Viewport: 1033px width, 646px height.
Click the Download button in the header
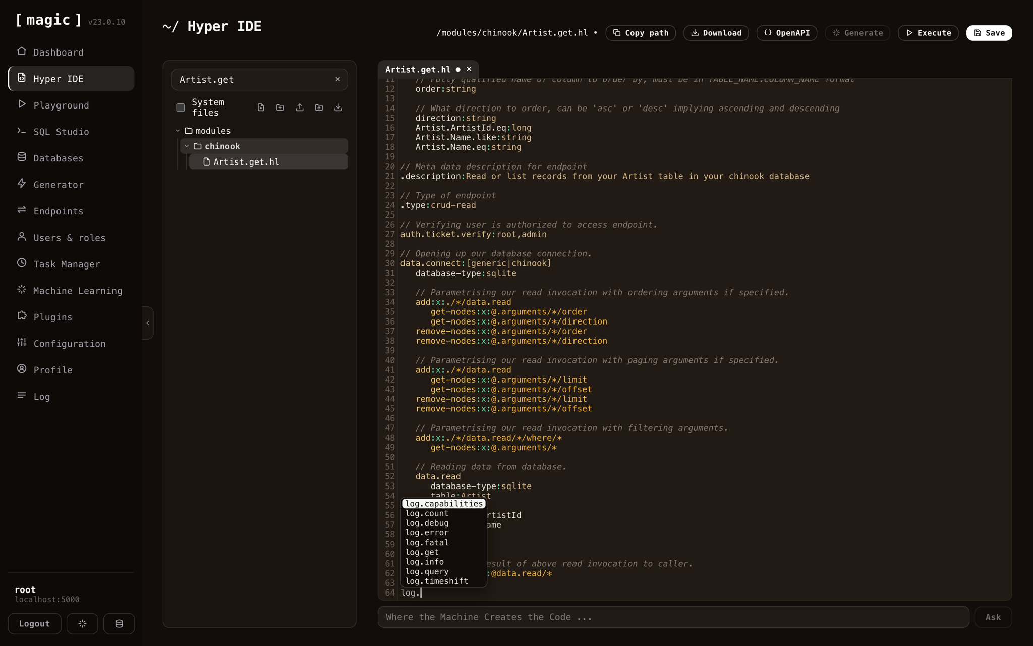click(716, 33)
